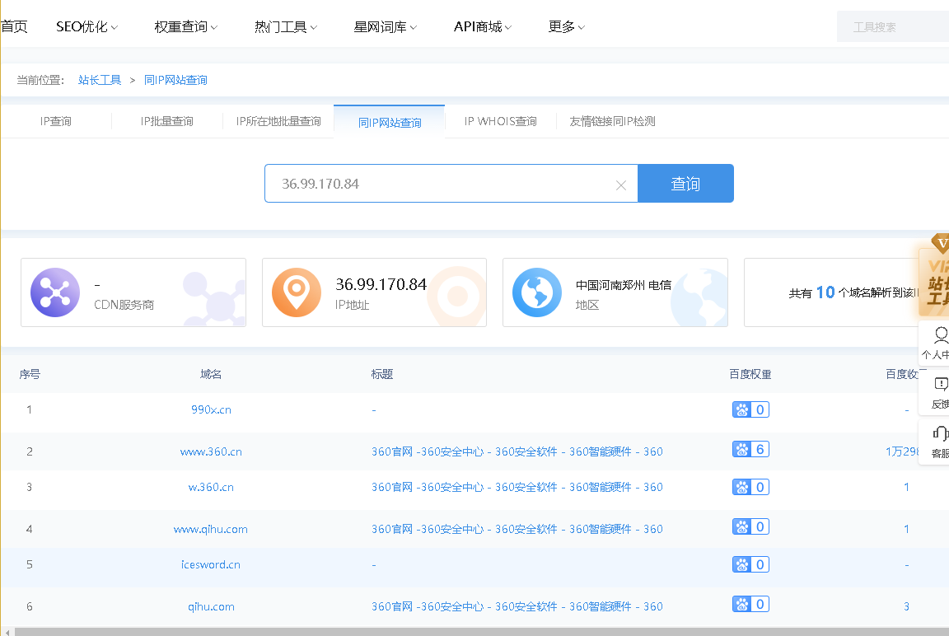Click Baidu weight badge for www.360.cn
This screenshot has width=949, height=636.
click(750, 449)
